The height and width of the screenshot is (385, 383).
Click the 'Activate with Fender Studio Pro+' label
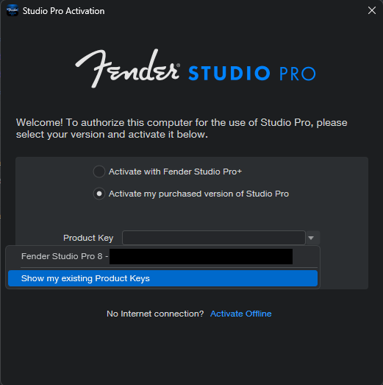pyautogui.click(x=175, y=172)
